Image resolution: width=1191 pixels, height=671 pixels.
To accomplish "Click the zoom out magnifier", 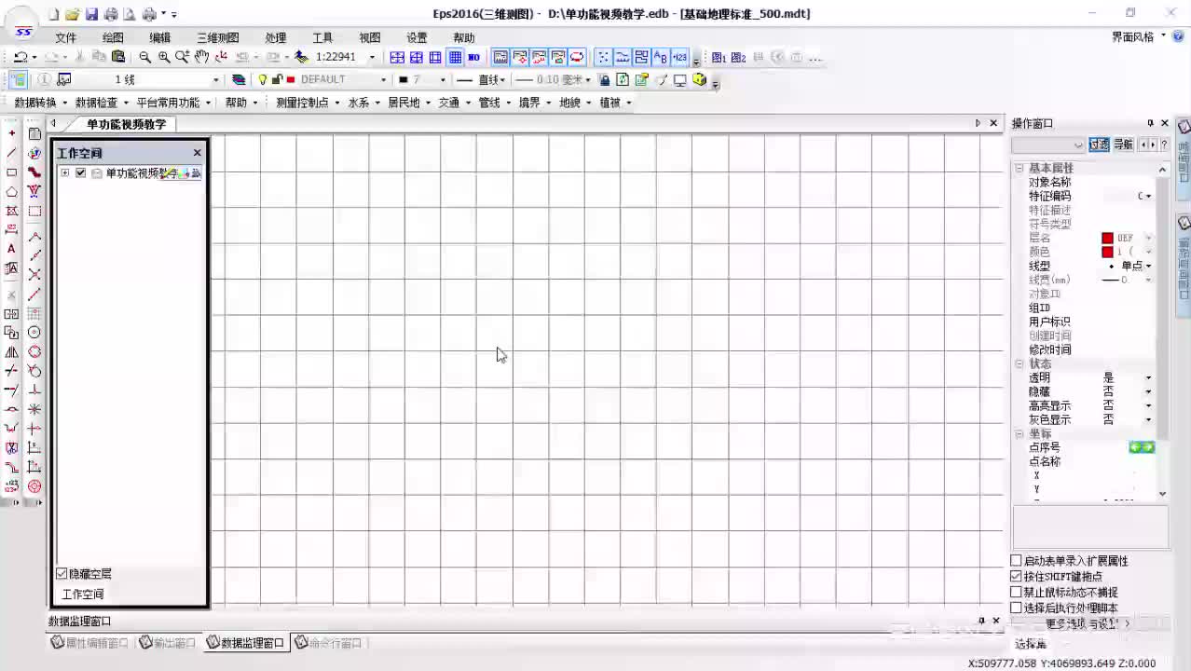I will point(144,57).
